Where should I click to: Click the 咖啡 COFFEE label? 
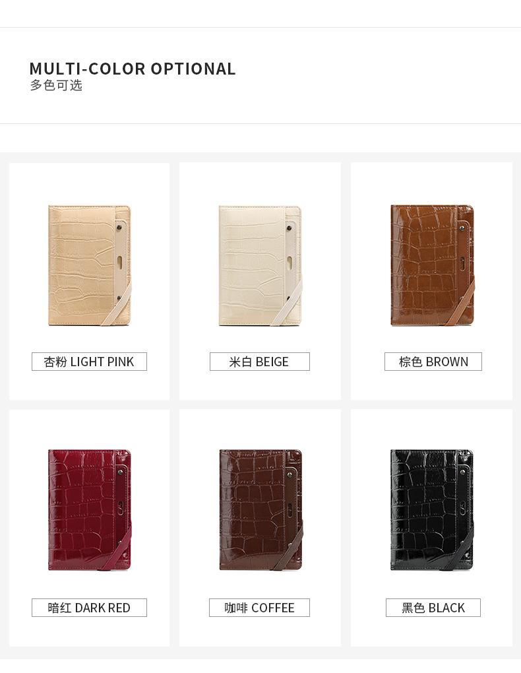click(259, 607)
